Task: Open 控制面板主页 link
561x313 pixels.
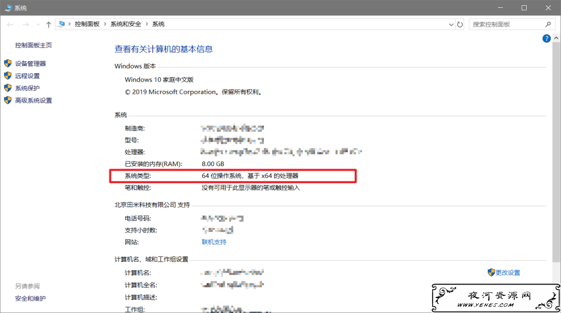Action: pos(33,45)
